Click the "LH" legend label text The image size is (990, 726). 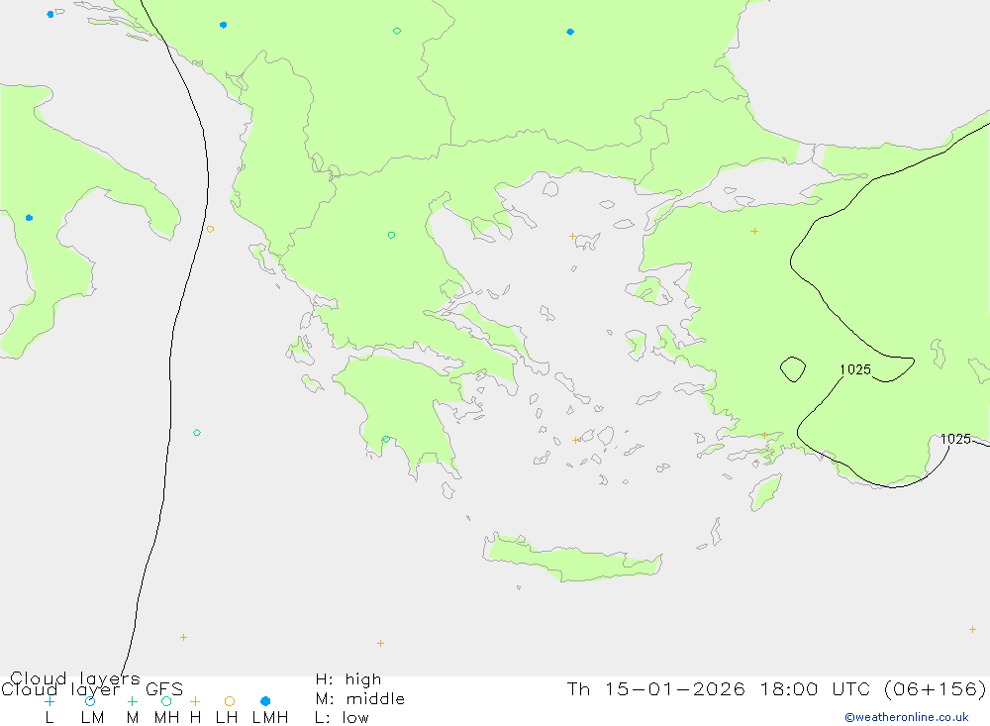click(227, 718)
